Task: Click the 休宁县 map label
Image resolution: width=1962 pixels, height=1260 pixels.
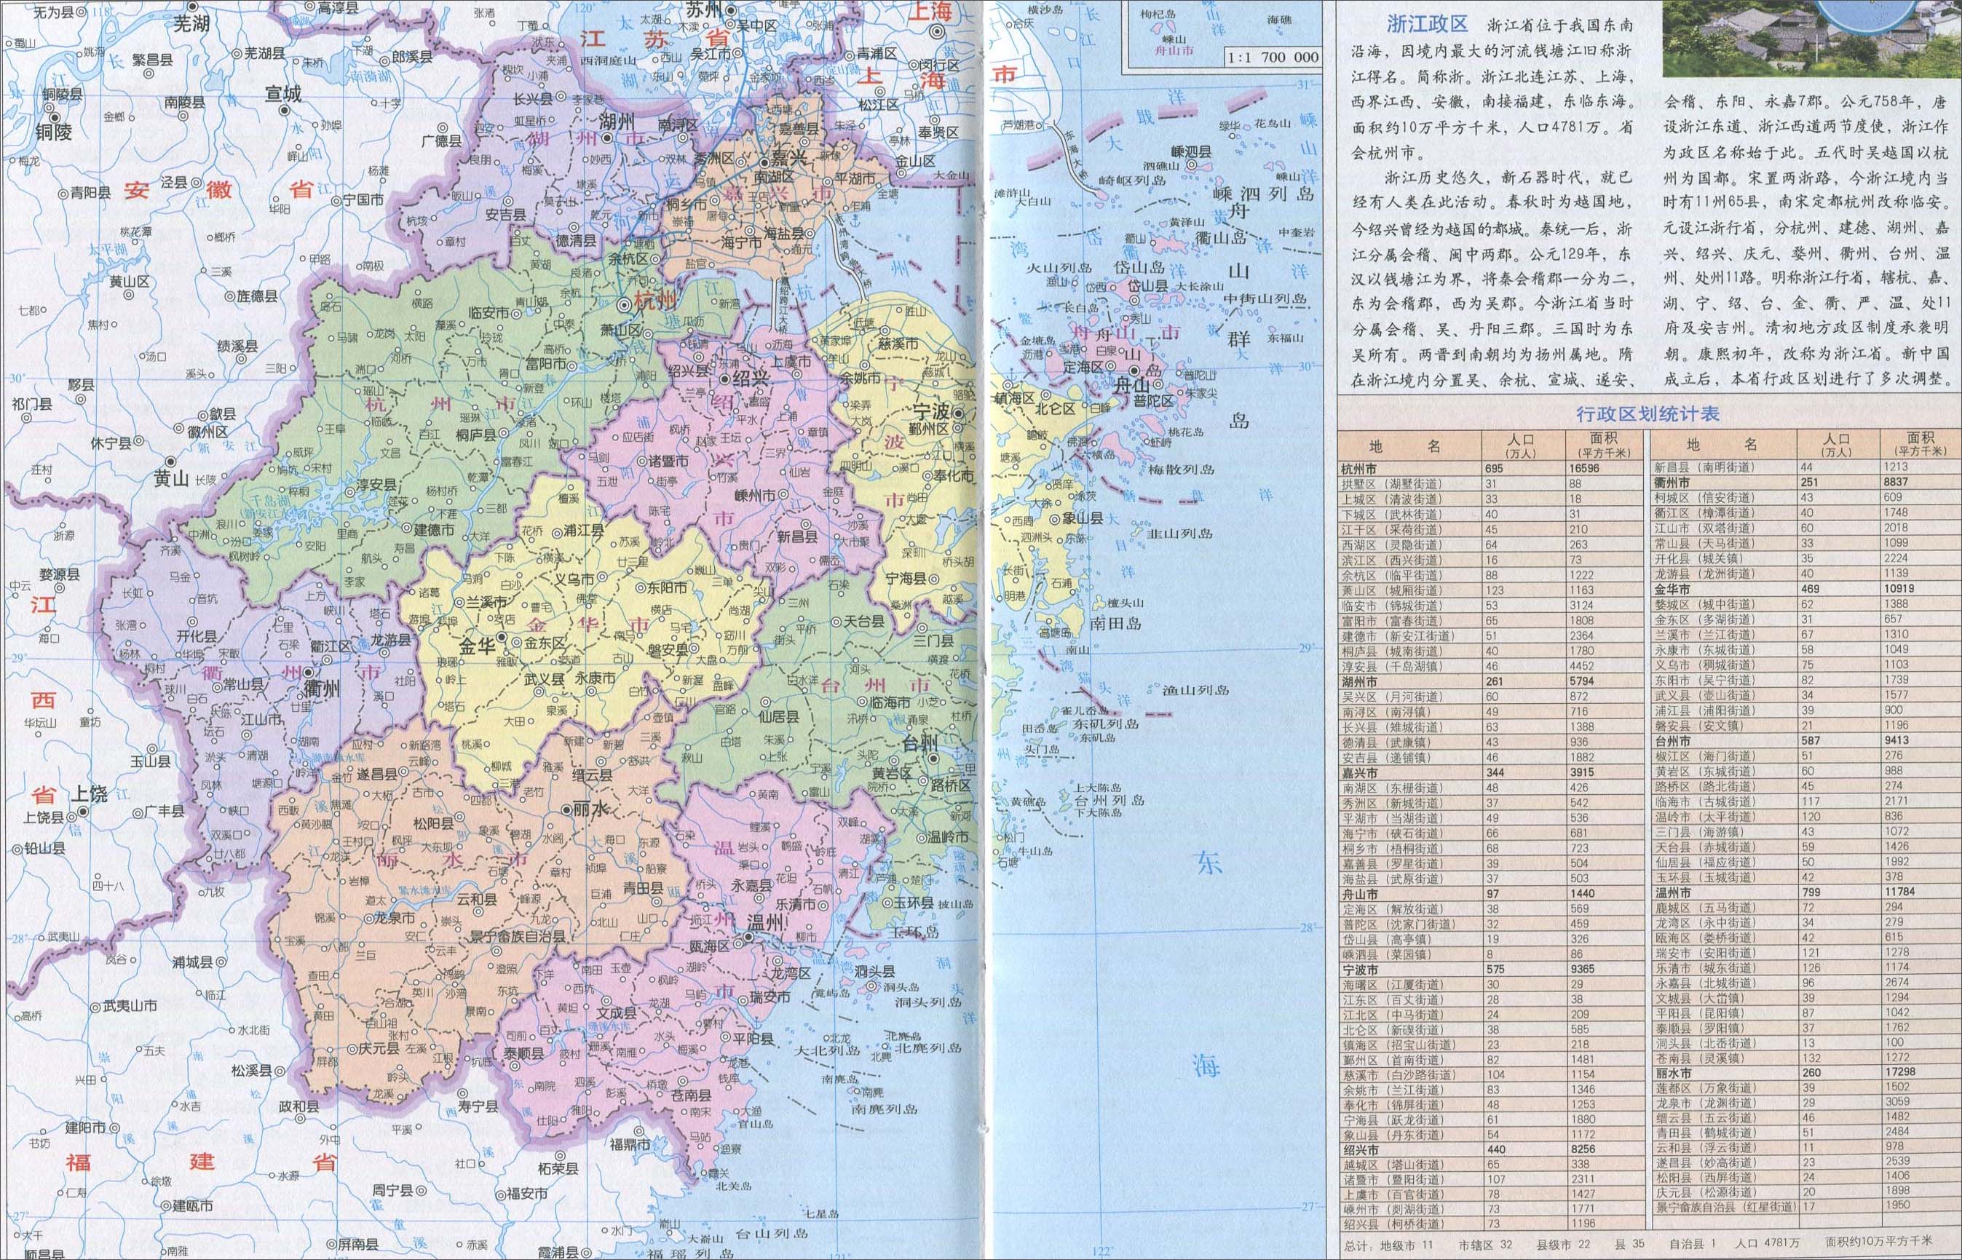Action: [111, 443]
